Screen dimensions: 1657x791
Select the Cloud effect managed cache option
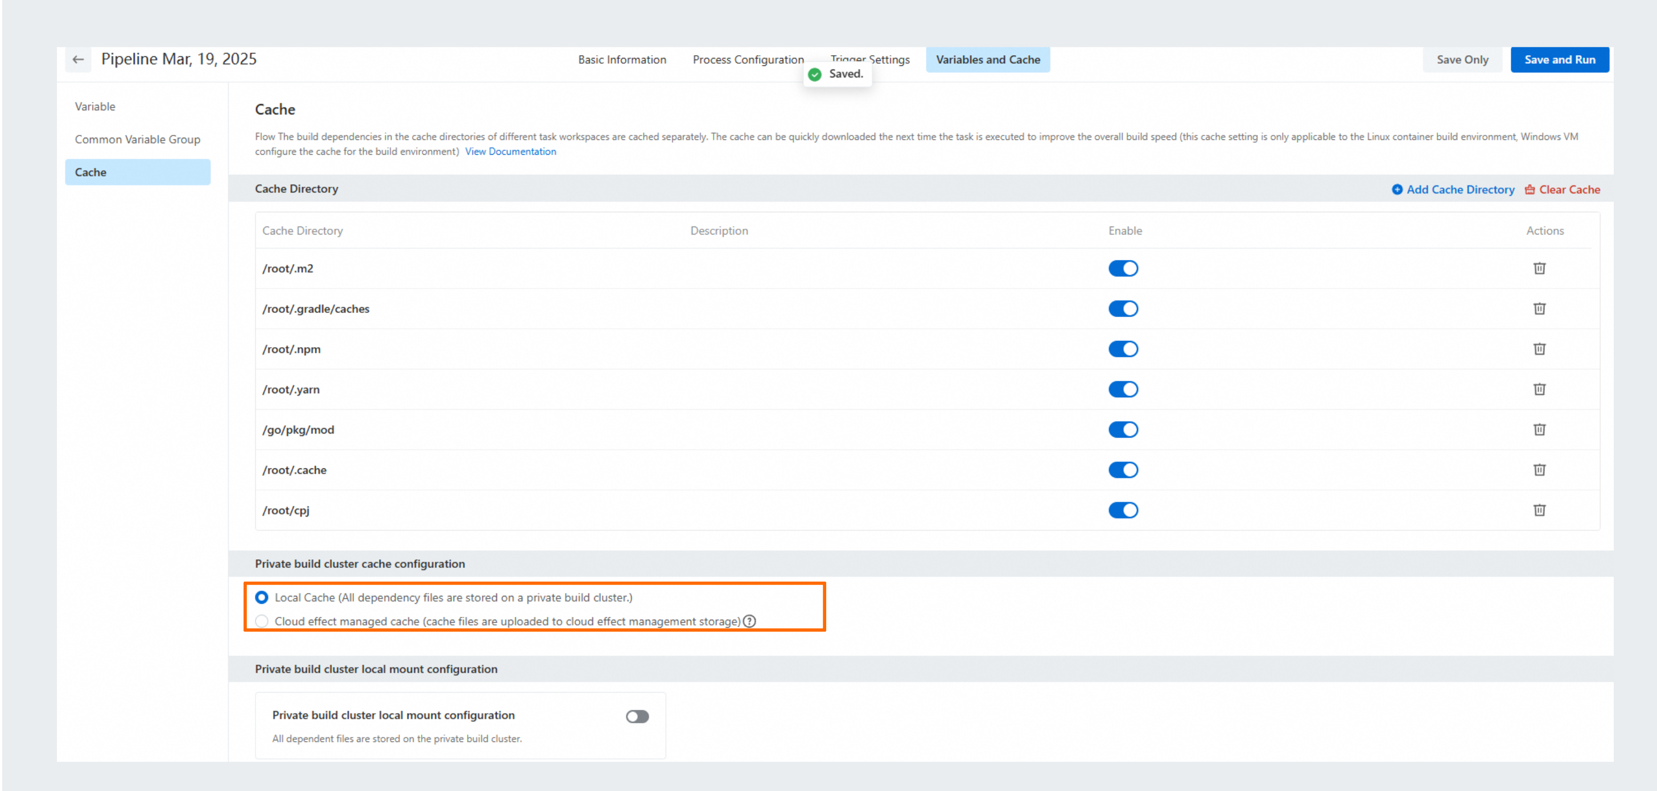click(x=261, y=621)
